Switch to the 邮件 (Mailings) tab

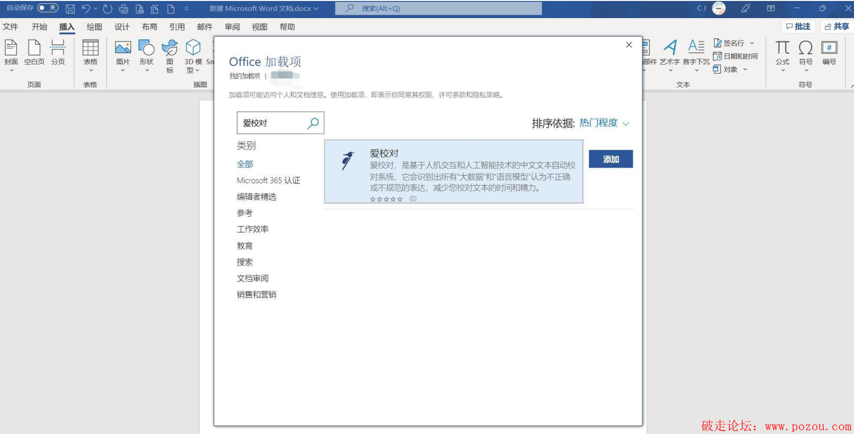click(x=205, y=27)
